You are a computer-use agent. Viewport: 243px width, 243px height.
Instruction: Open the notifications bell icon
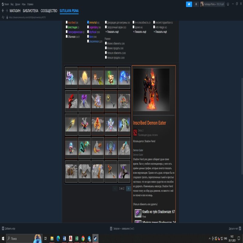coord(196,4)
